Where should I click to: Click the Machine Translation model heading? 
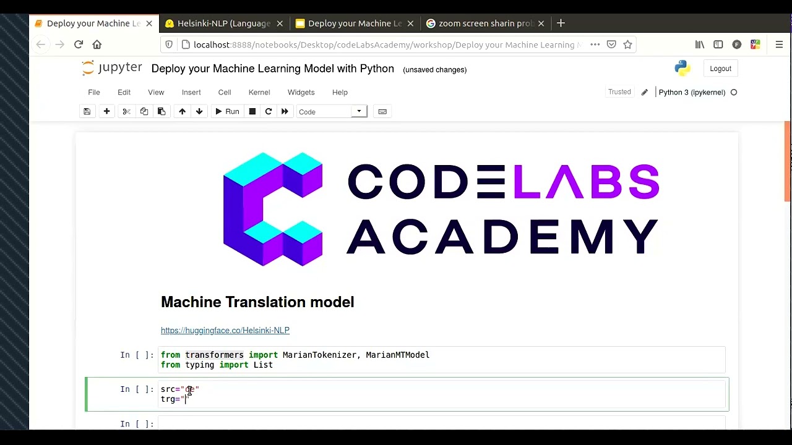(257, 302)
